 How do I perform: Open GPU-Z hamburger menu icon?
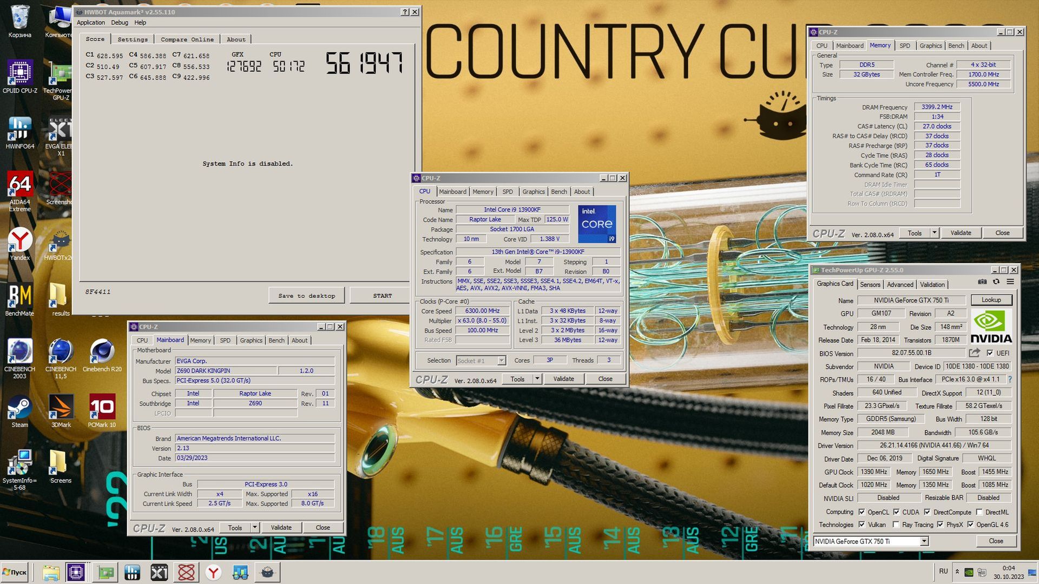[1010, 282]
